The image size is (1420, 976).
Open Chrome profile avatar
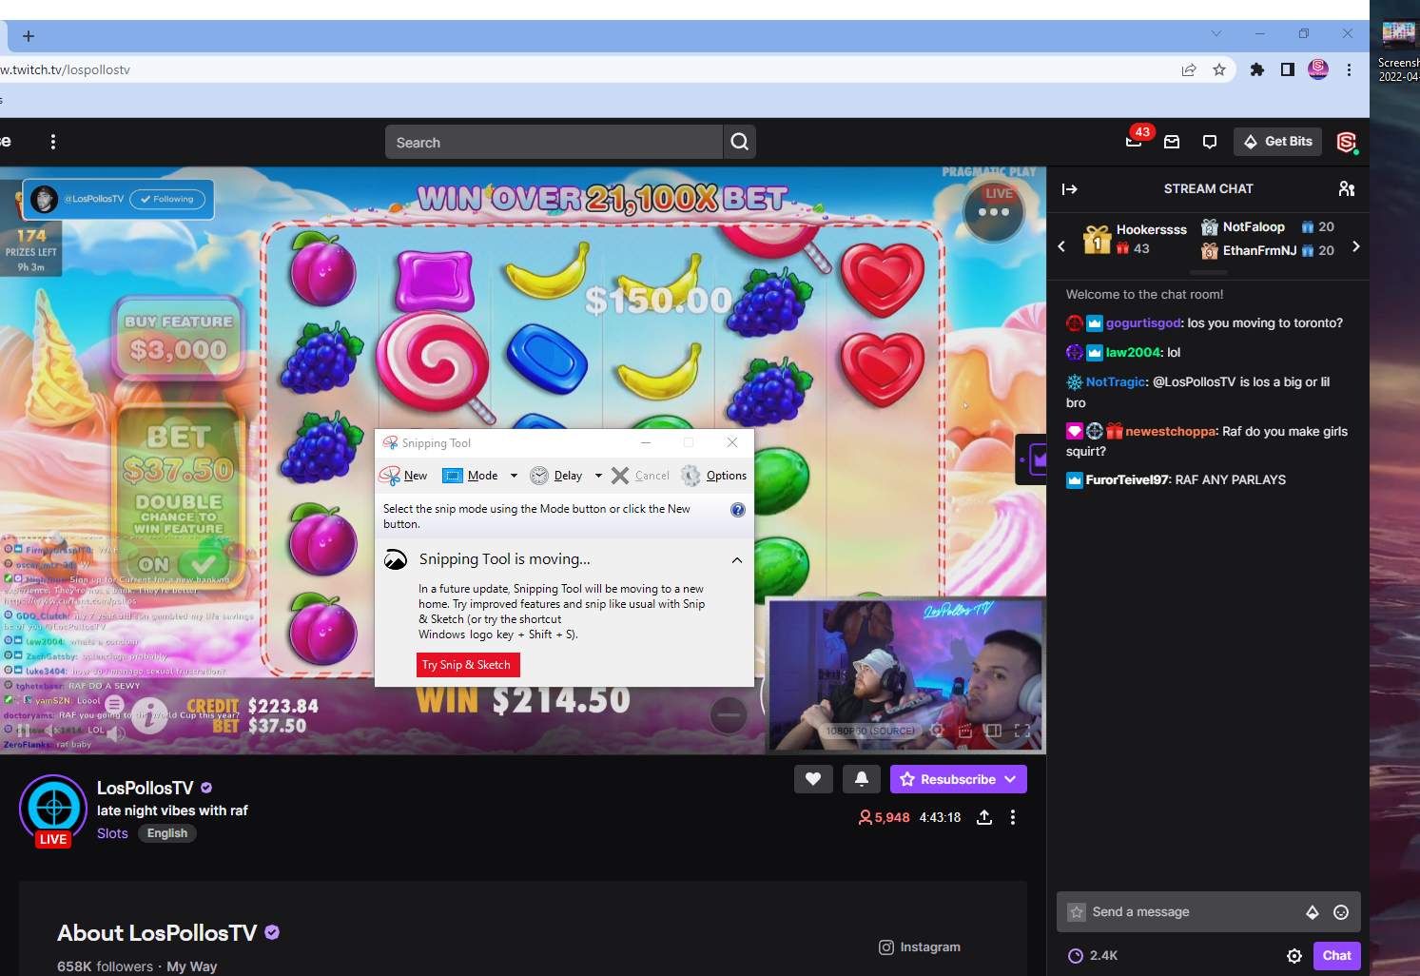(1318, 69)
